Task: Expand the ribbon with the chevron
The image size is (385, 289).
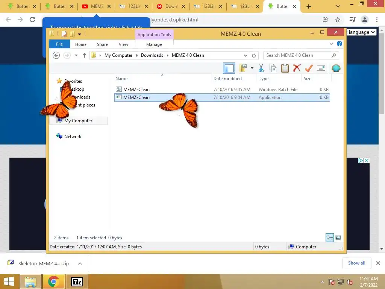Action: pyautogui.click(x=331, y=44)
